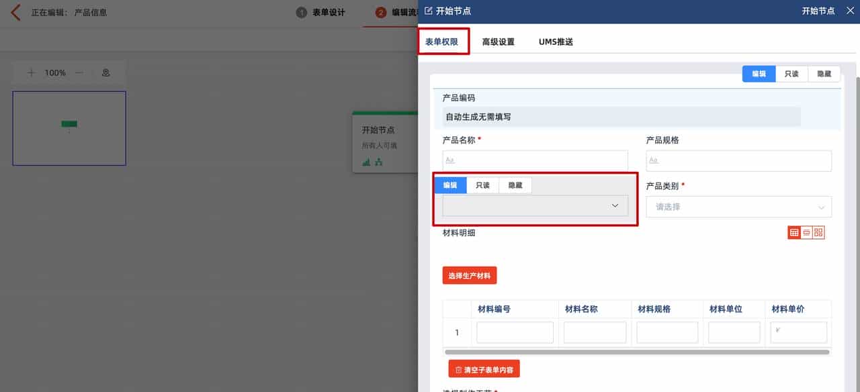Viewport: 860px width, 392px height.
Task: Select the list view icon beside 材料明细
Action: pyautogui.click(x=807, y=232)
